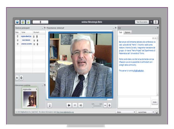Select participant arianna coviello
This screenshot has height=129, width=174.
point(27,44)
